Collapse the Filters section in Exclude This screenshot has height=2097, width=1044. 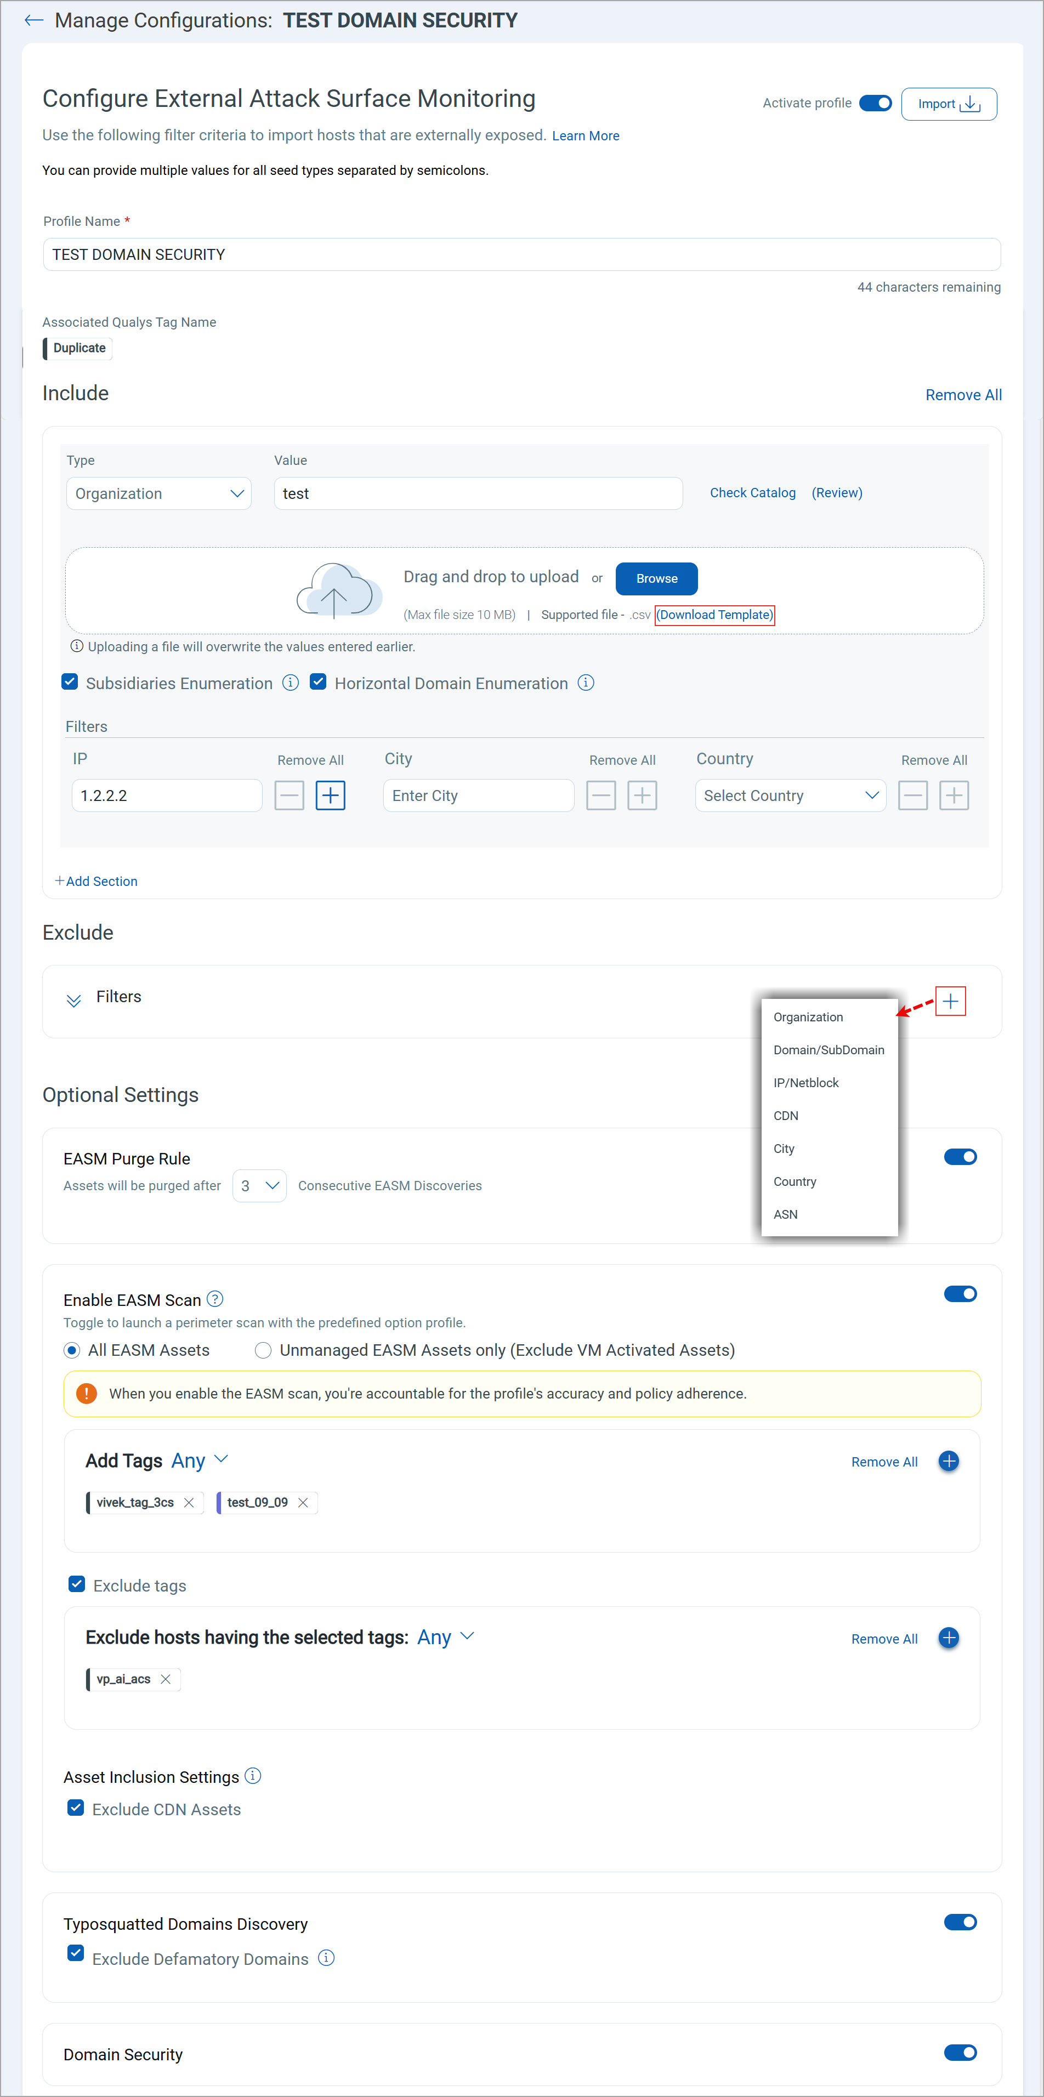click(74, 1001)
